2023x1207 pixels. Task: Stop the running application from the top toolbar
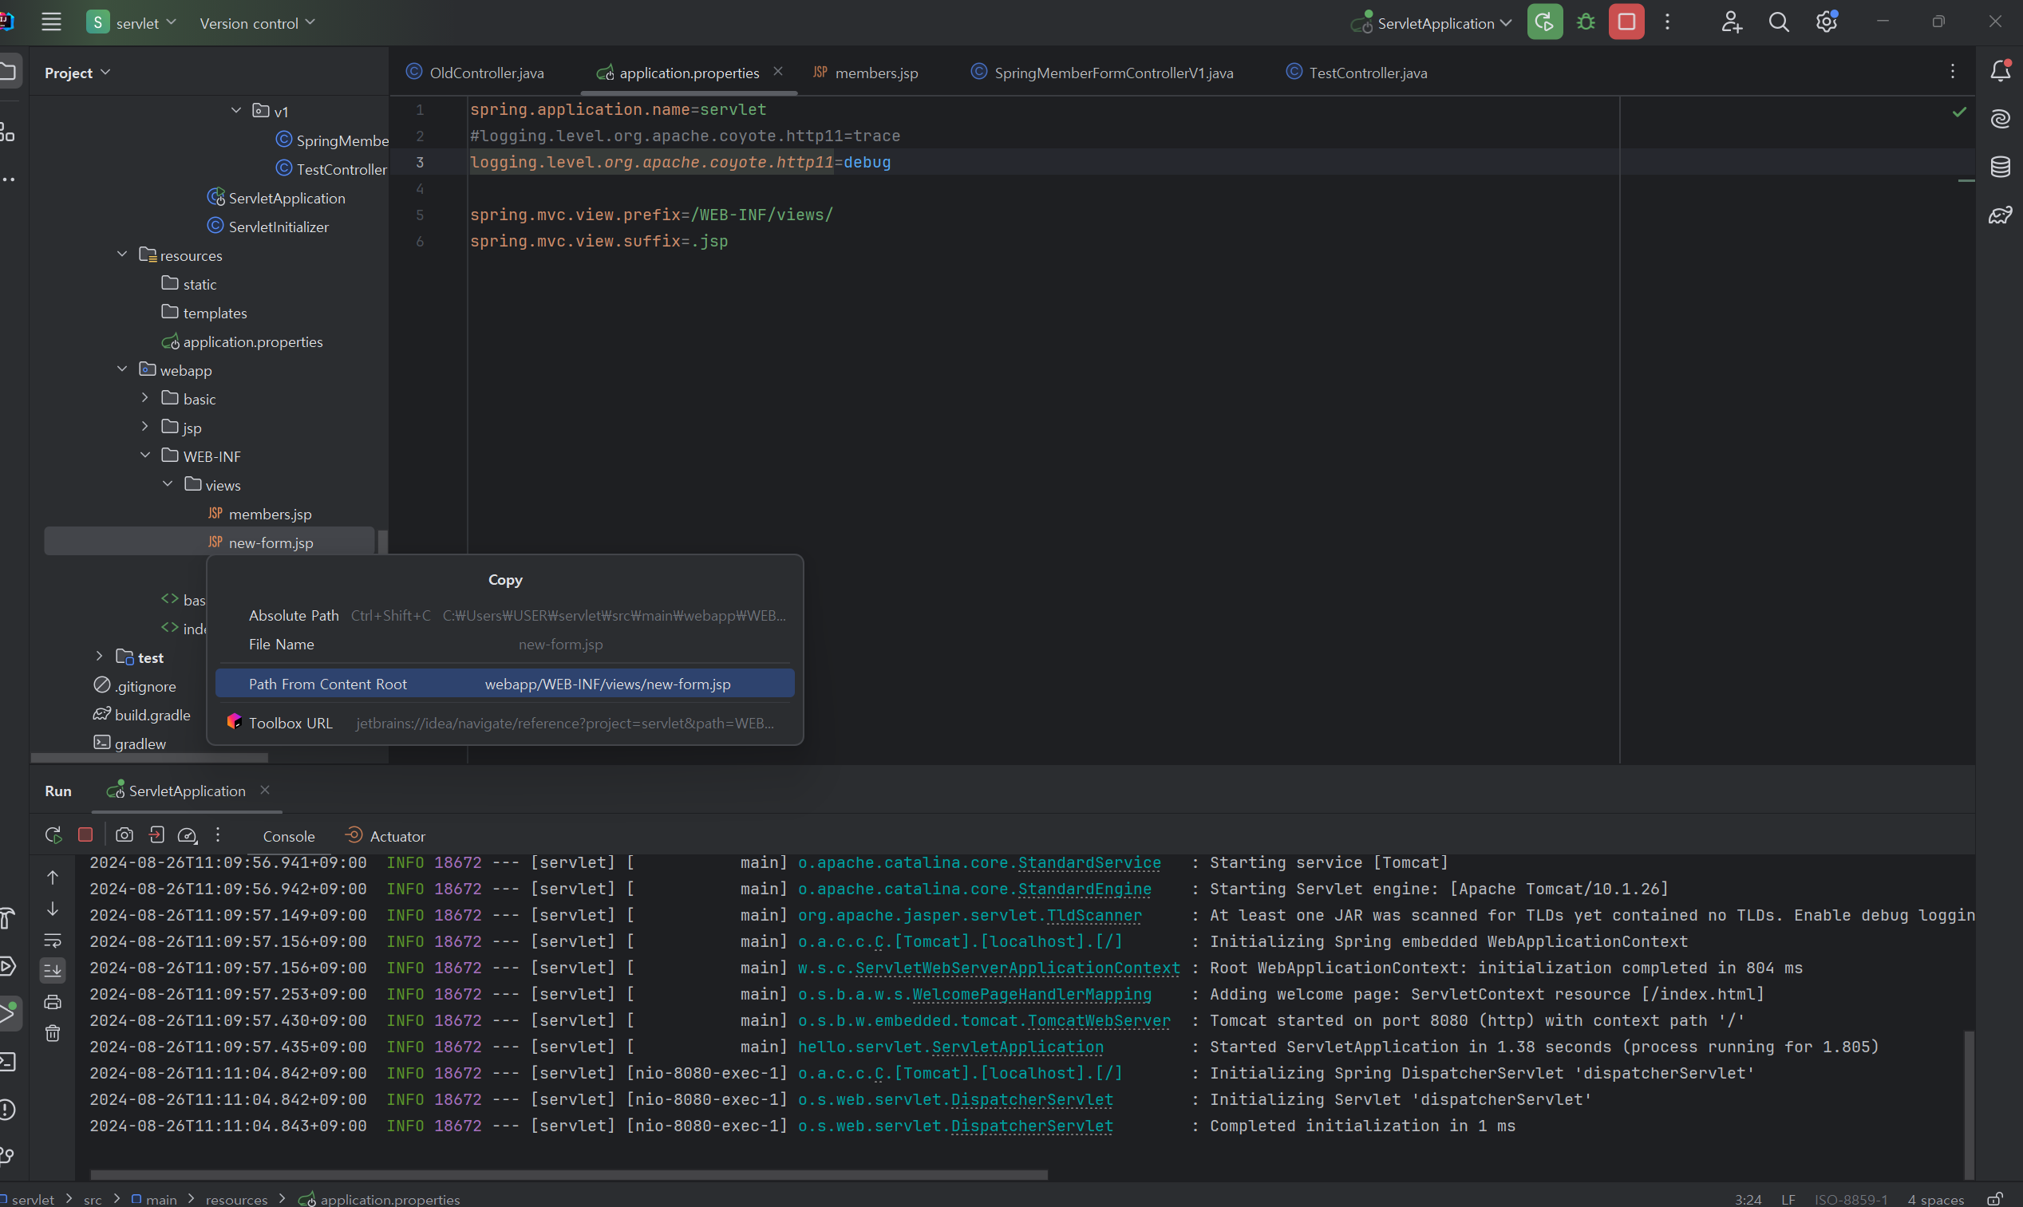pos(1626,22)
